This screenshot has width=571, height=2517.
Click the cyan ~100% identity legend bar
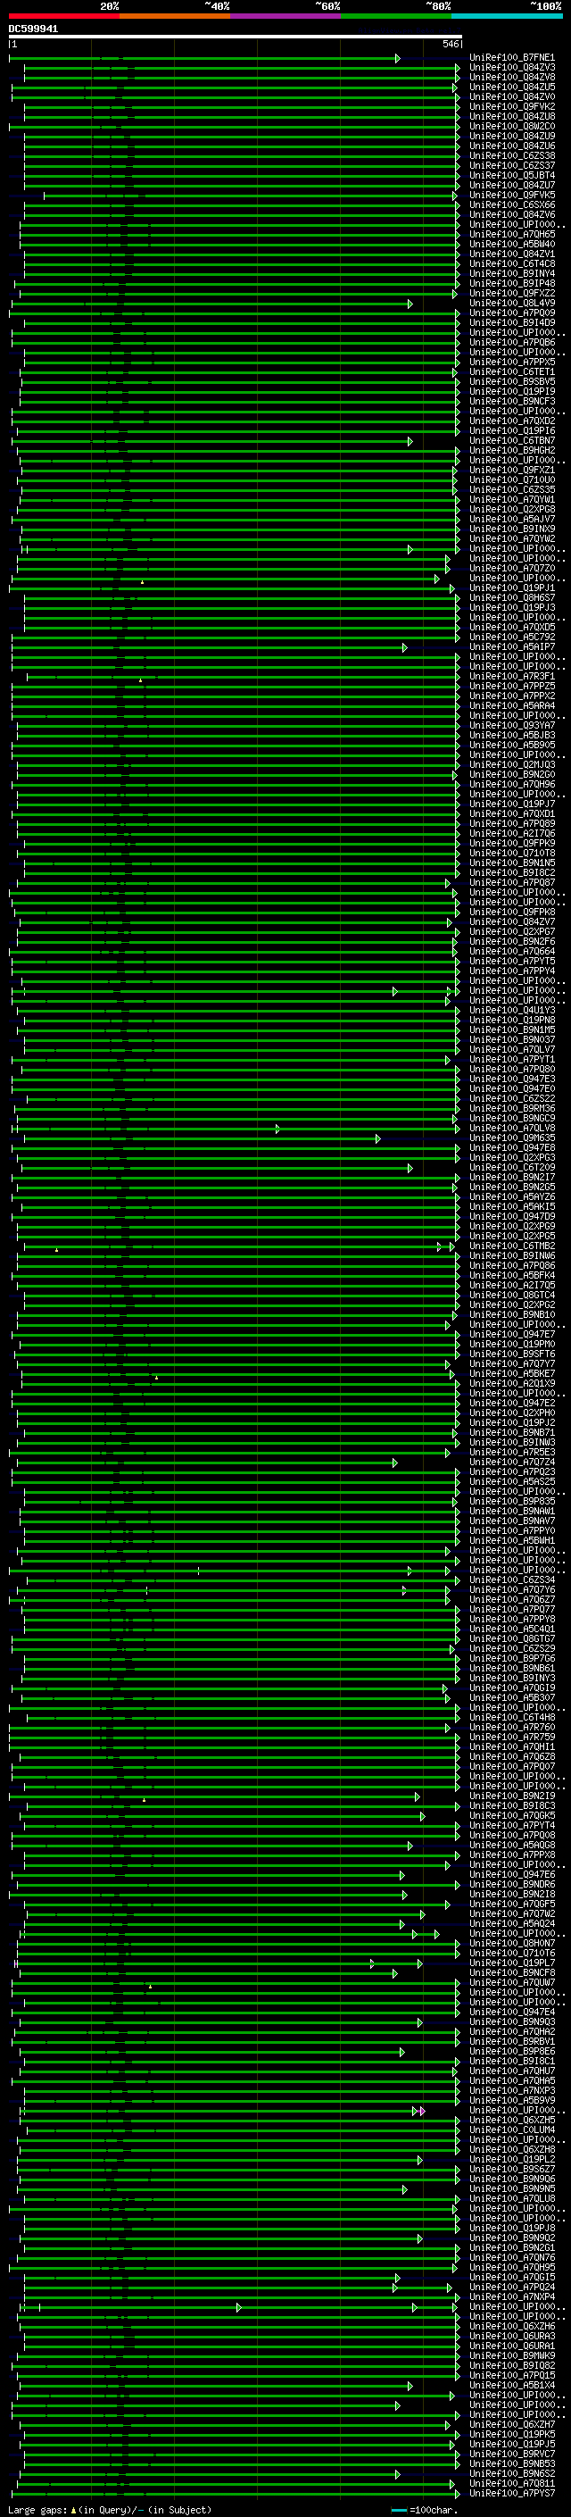pyautogui.click(x=506, y=16)
